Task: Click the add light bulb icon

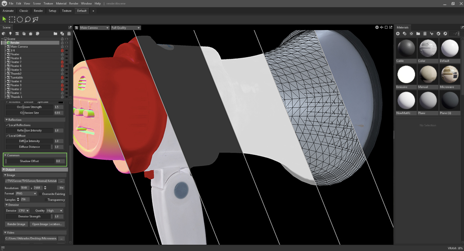Action: pos(10,34)
